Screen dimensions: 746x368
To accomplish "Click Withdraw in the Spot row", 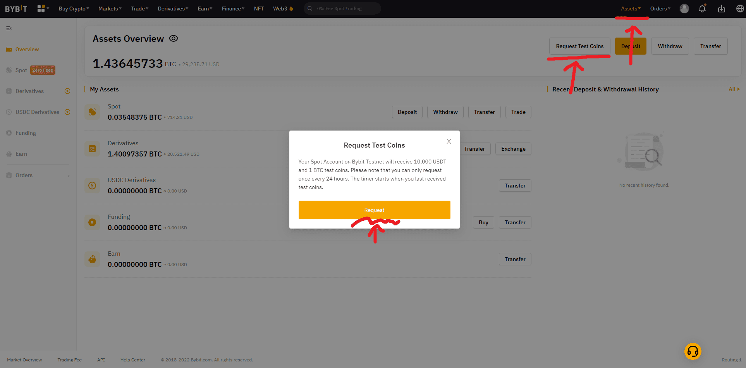I will pos(445,112).
